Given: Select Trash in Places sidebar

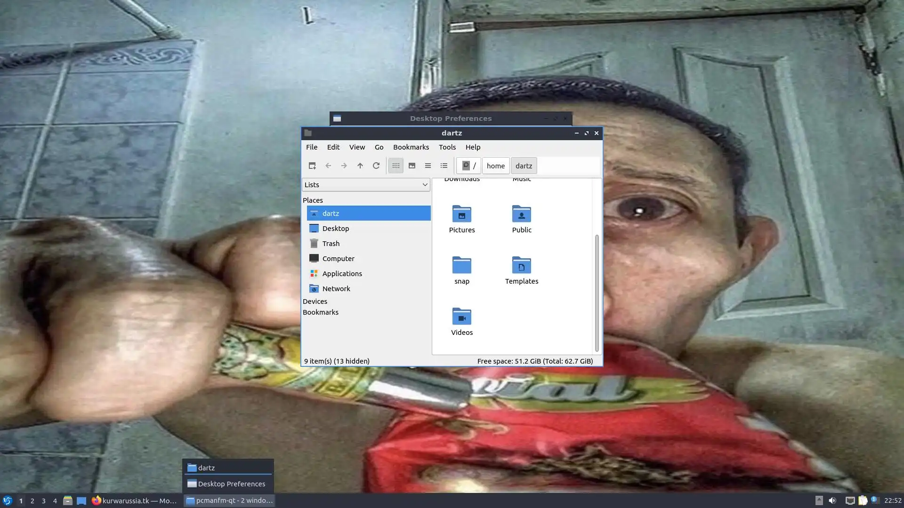Looking at the screenshot, I should point(331,244).
